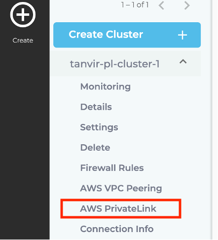
Task: Click the red highlight box border
Action: 121,200
